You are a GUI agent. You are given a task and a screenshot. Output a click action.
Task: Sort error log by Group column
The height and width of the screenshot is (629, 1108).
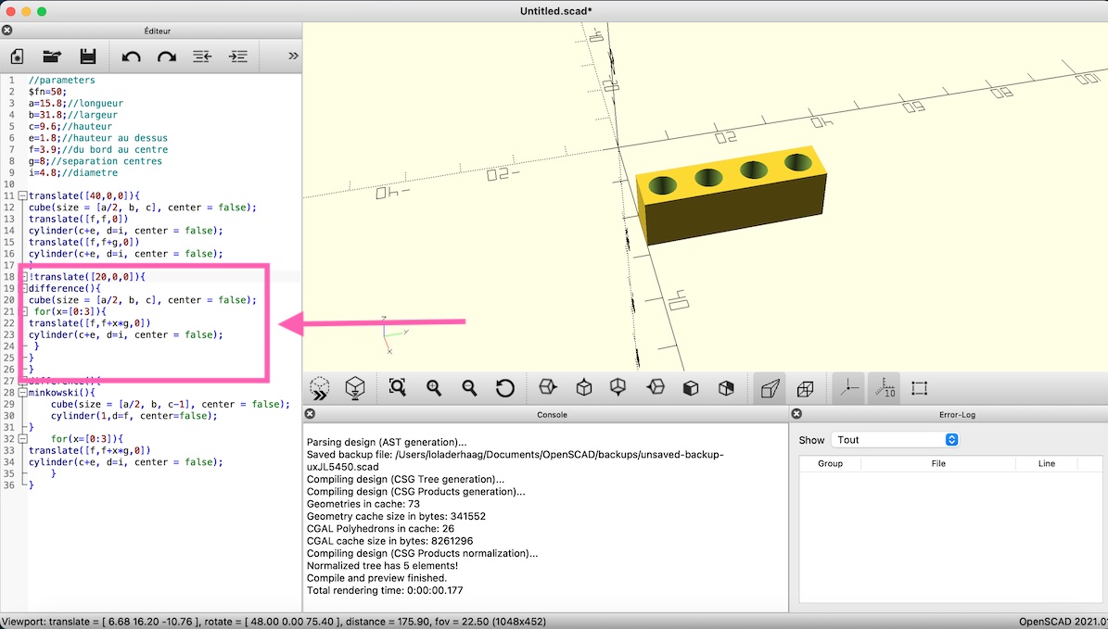(830, 463)
